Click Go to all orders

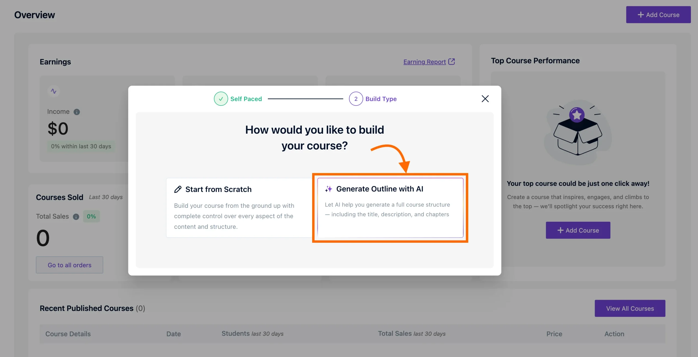[x=69, y=265]
